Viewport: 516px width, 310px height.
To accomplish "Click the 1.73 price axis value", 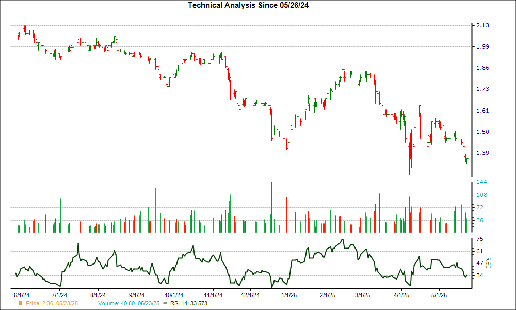I will coord(483,89).
